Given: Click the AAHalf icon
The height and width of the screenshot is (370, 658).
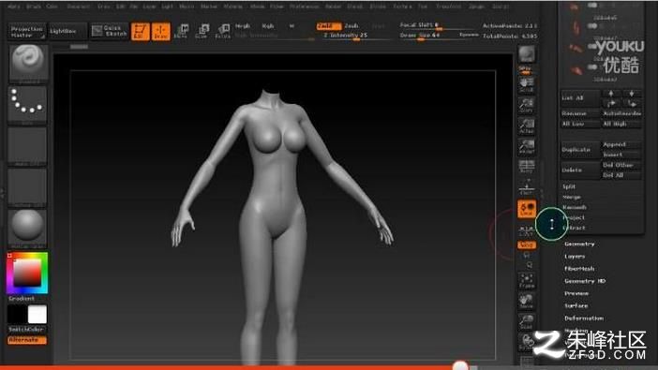Looking at the screenshot, I should point(526,146).
